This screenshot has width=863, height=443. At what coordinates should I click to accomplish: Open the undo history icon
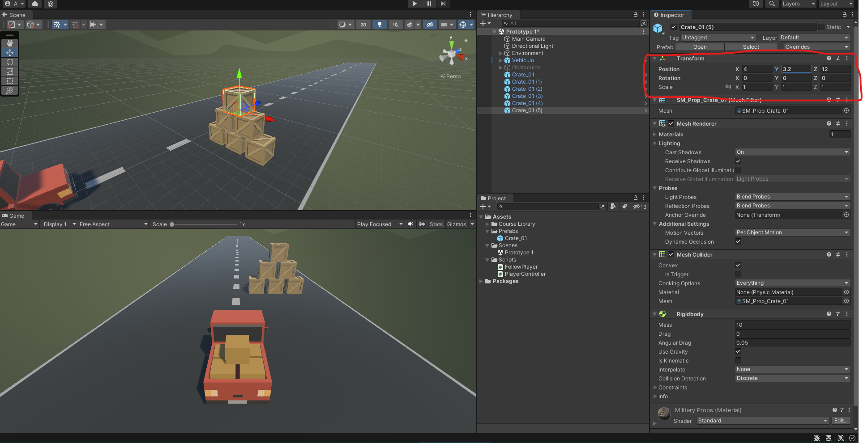click(x=756, y=4)
